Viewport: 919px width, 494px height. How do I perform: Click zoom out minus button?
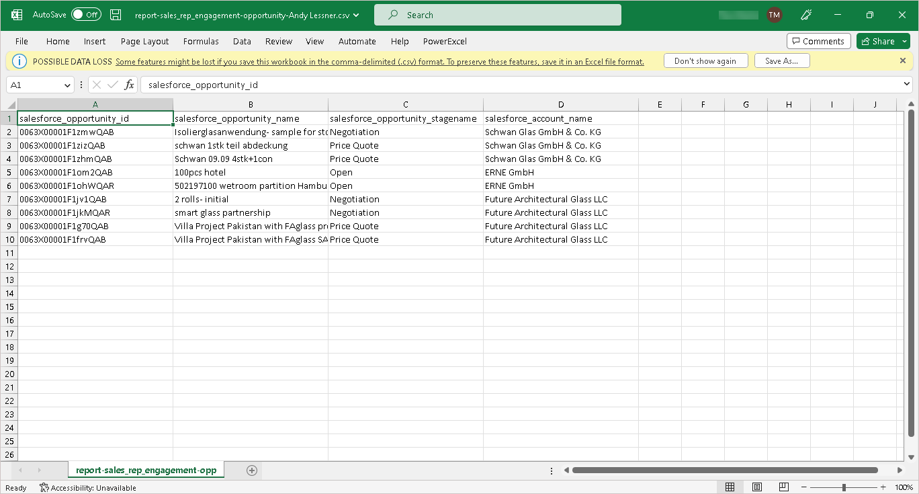(804, 487)
